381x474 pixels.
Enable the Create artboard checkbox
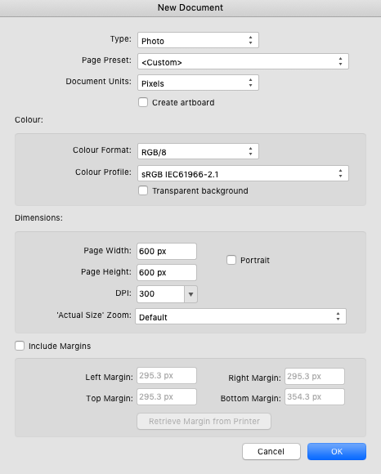143,102
